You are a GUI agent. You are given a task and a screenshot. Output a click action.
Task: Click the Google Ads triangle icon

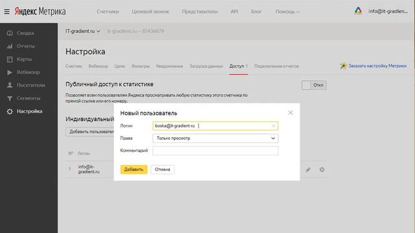(358, 11)
